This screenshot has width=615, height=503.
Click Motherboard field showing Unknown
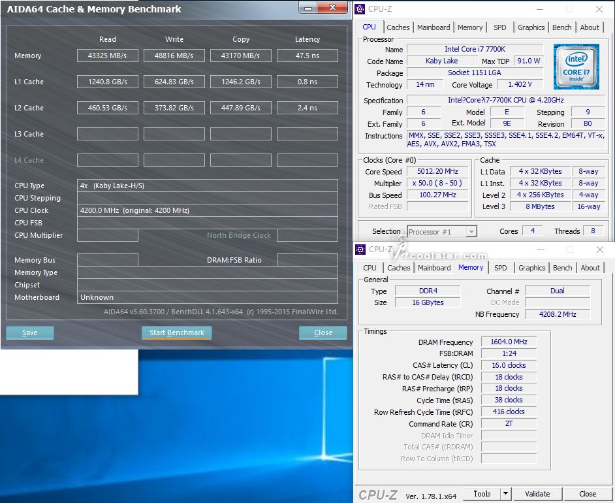tap(208, 297)
